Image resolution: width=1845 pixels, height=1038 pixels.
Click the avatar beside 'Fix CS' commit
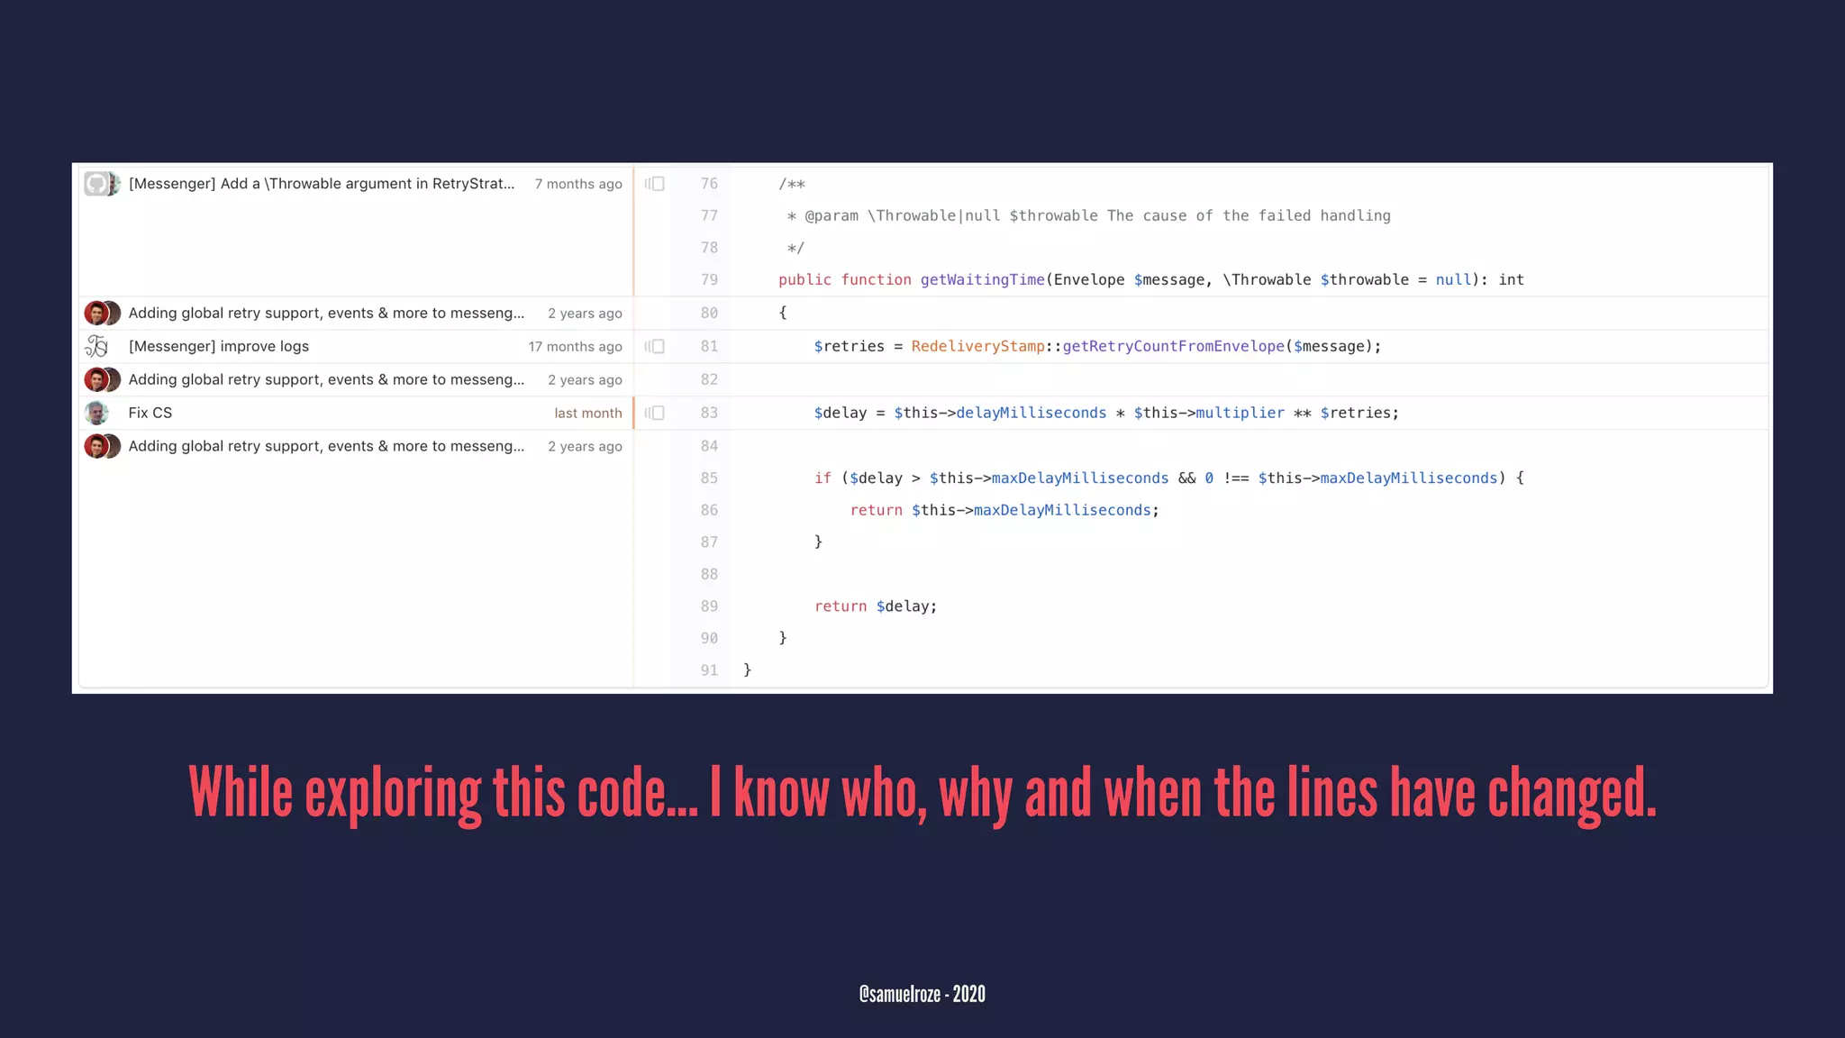pos(96,413)
